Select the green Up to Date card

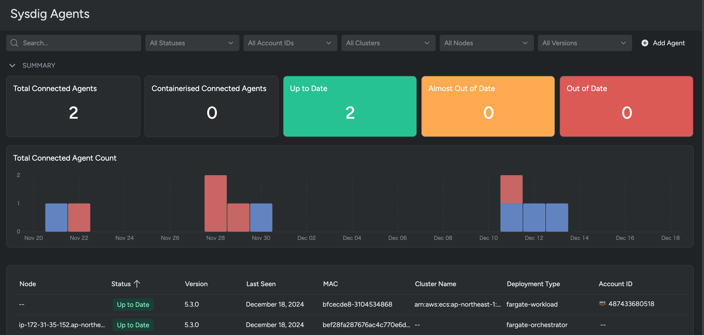[x=349, y=106]
